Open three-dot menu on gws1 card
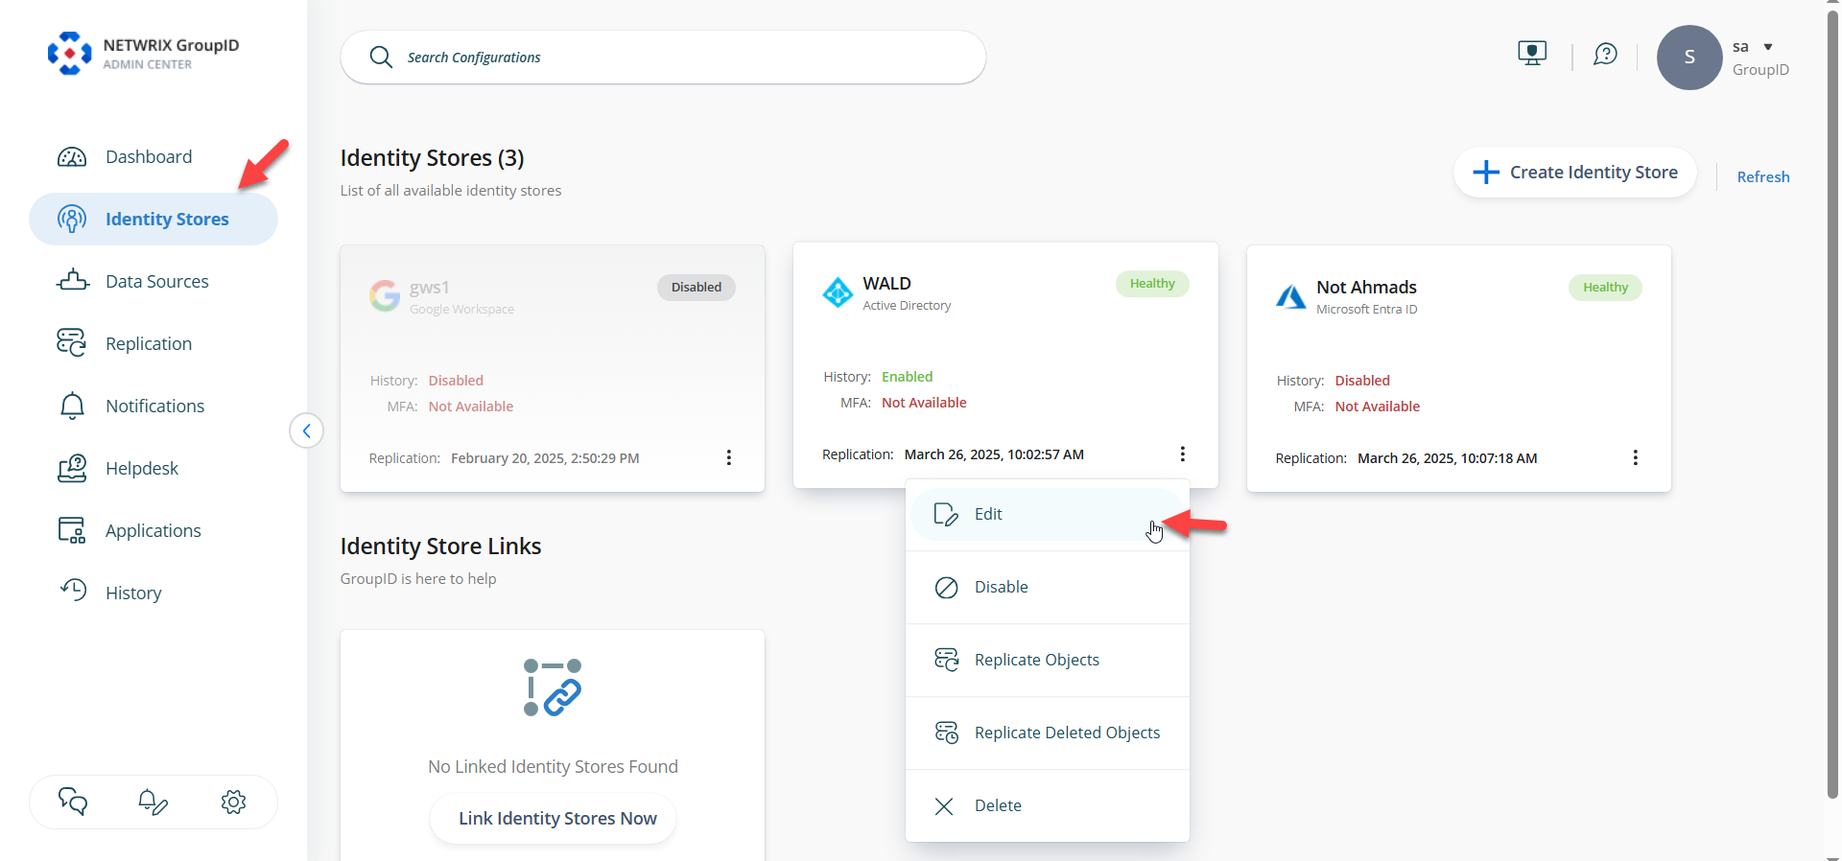The height and width of the screenshot is (861, 1842). click(x=728, y=458)
